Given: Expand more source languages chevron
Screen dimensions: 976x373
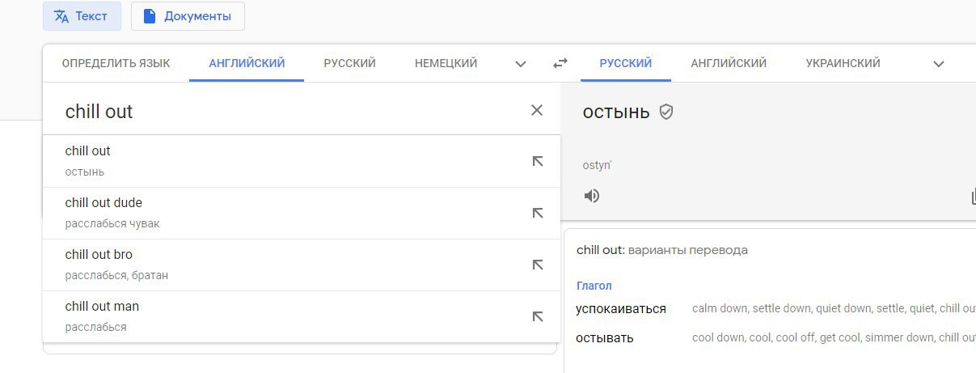Looking at the screenshot, I should pos(521,64).
